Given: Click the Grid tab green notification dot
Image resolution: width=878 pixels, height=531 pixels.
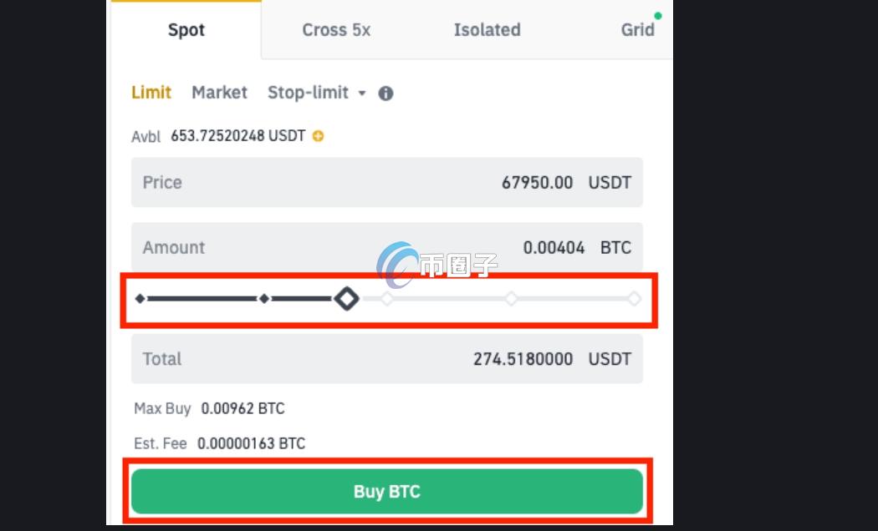Looking at the screenshot, I should point(658,16).
